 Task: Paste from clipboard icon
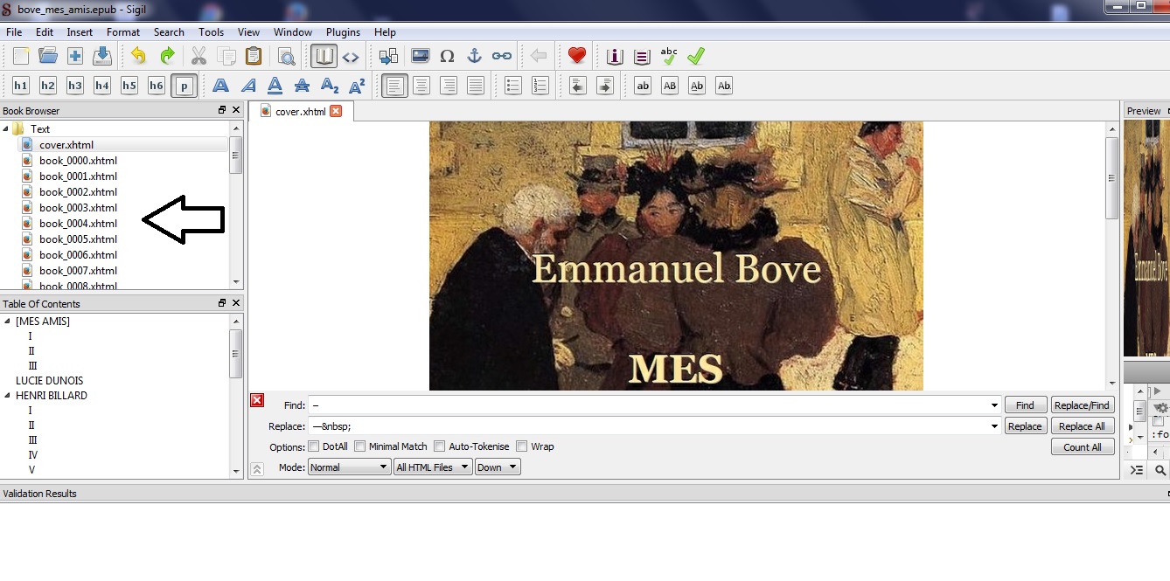click(254, 56)
